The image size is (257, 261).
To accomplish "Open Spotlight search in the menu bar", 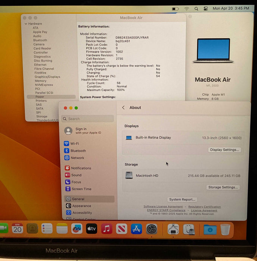I will coord(196,9).
